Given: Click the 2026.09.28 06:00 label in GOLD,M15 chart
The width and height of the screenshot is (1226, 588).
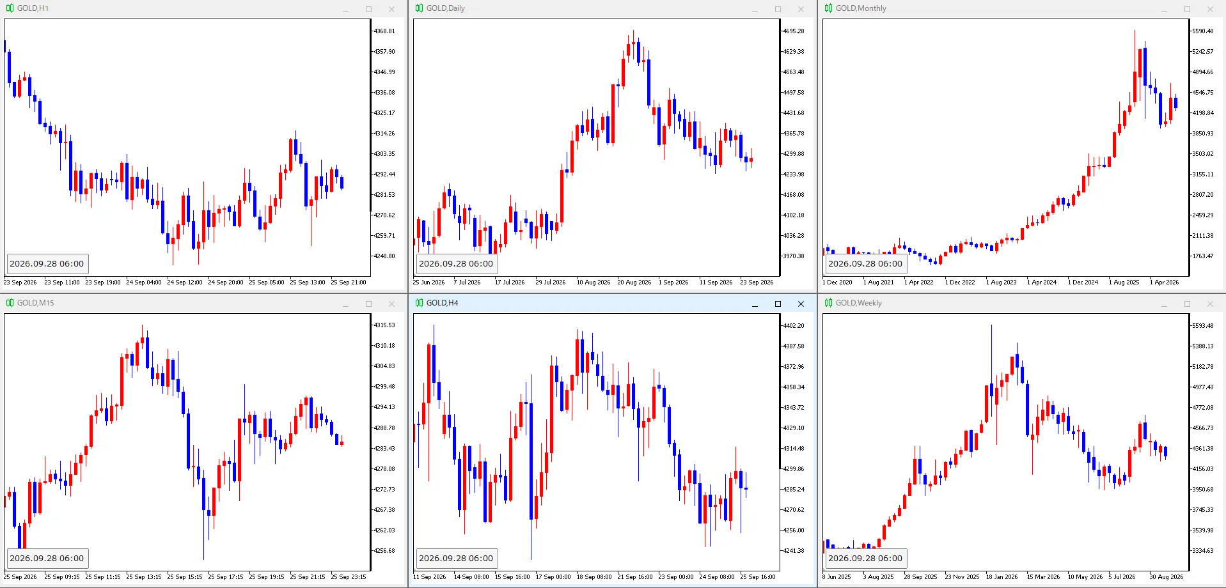Looking at the screenshot, I should (x=47, y=558).
